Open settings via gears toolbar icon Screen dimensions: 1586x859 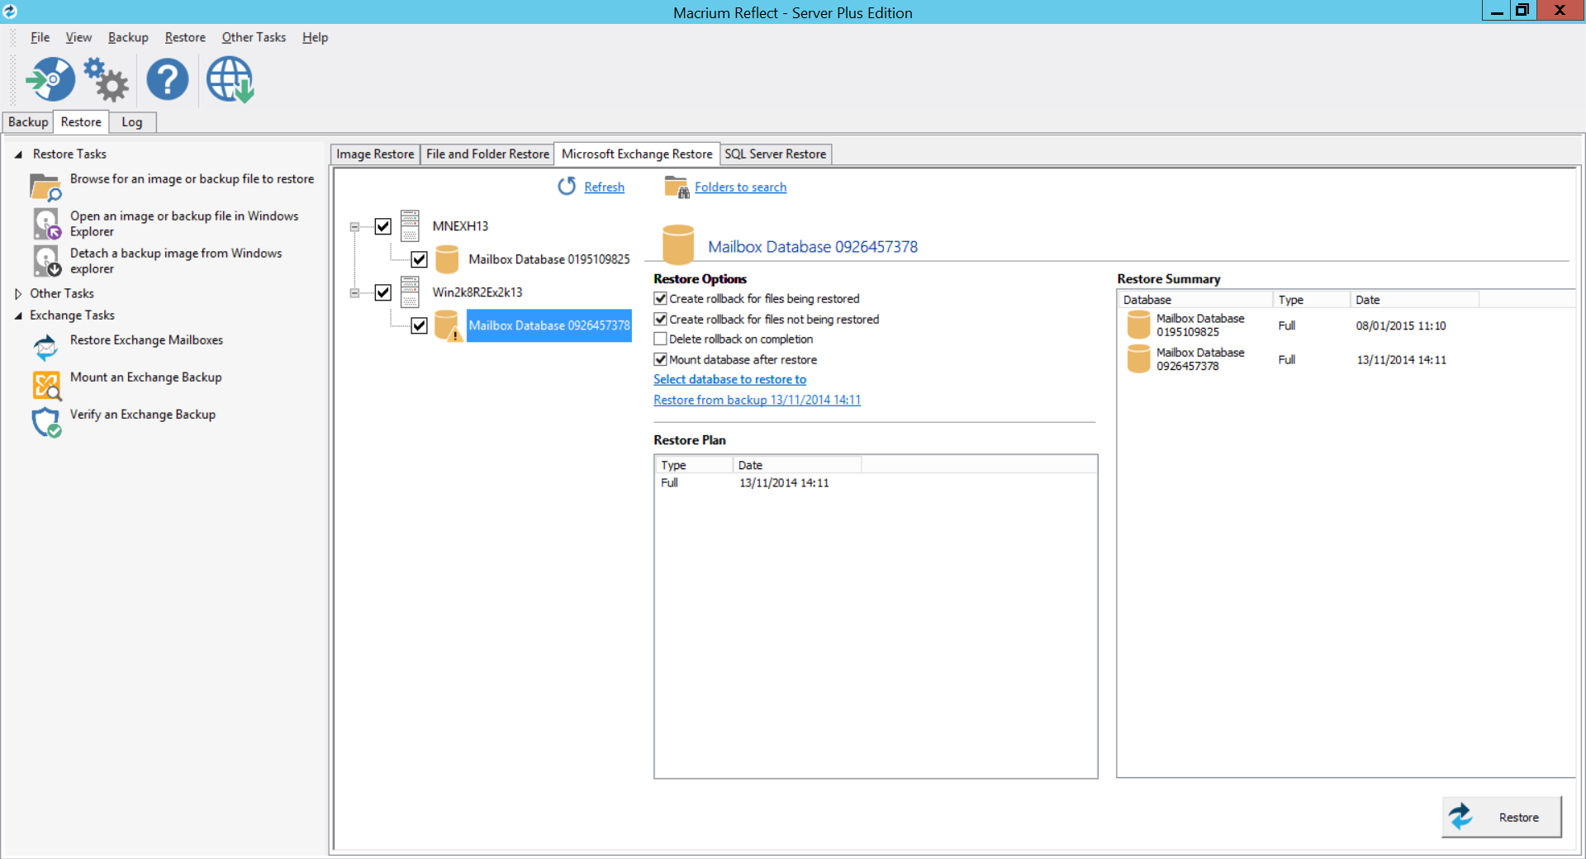107,79
